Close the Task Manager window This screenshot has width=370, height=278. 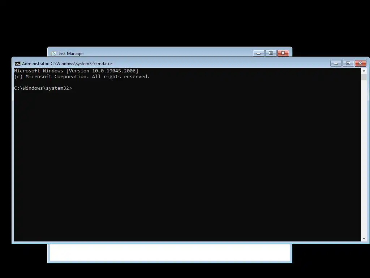(x=283, y=53)
